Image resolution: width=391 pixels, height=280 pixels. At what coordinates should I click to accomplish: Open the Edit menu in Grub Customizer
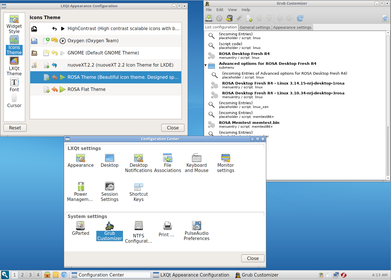(220, 10)
